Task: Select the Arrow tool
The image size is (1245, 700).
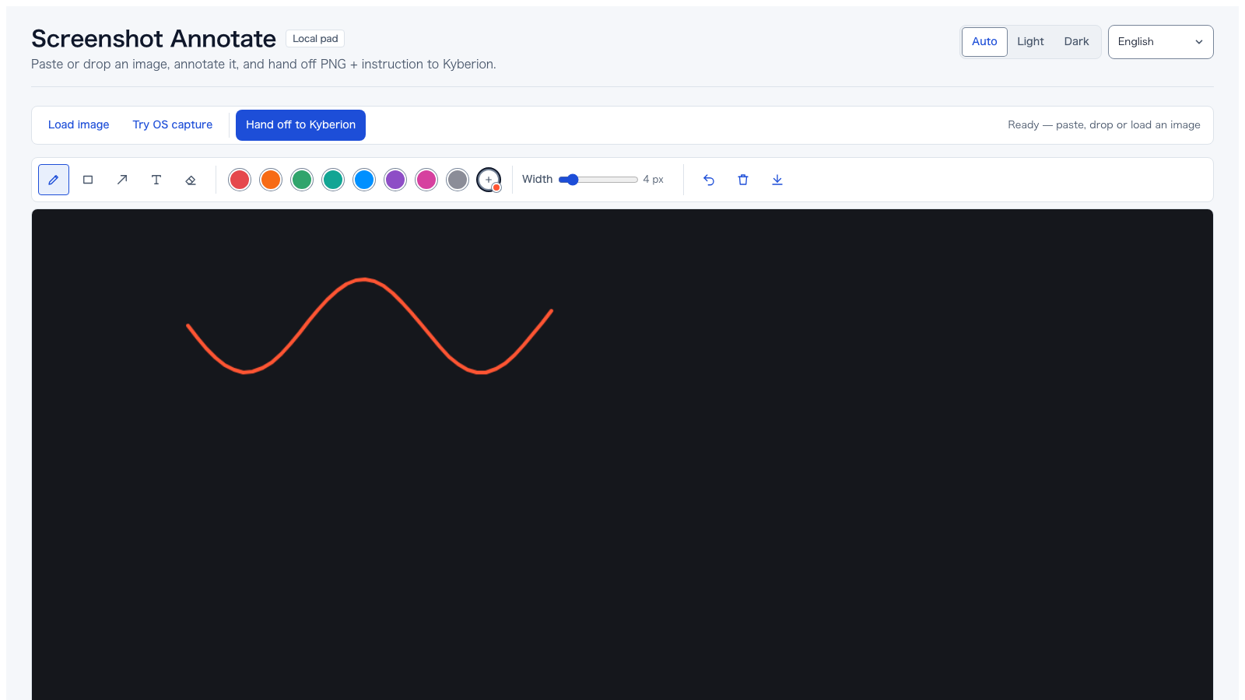Action: 122,180
